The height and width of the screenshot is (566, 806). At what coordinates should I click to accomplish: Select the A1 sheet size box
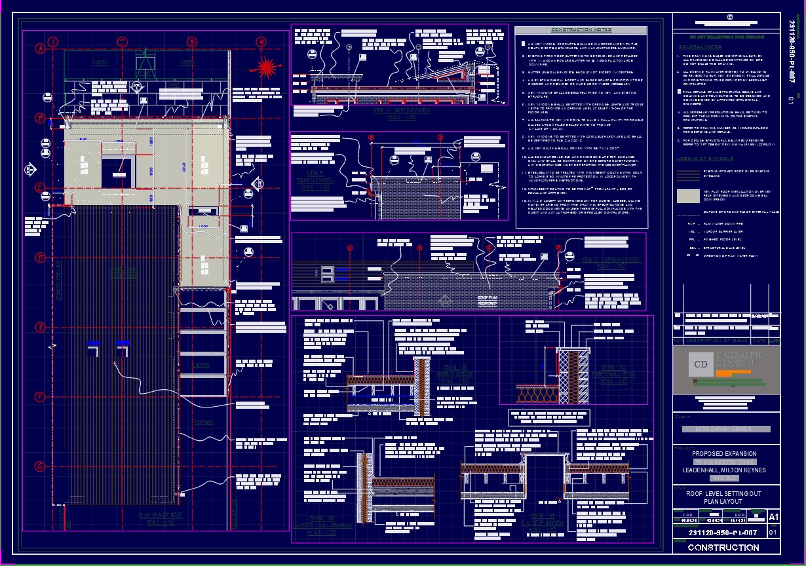click(x=773, y=518)
